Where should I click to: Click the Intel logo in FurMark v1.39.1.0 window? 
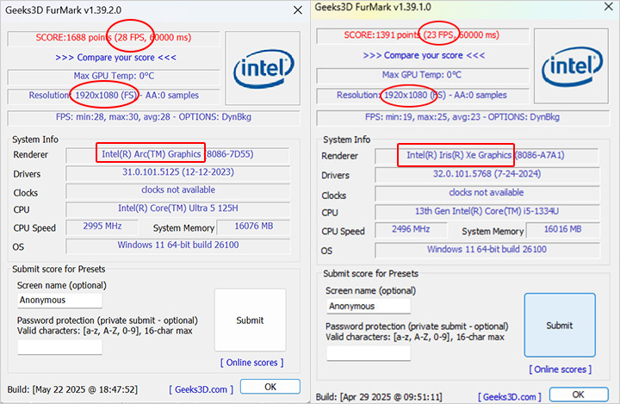[572, 66]
